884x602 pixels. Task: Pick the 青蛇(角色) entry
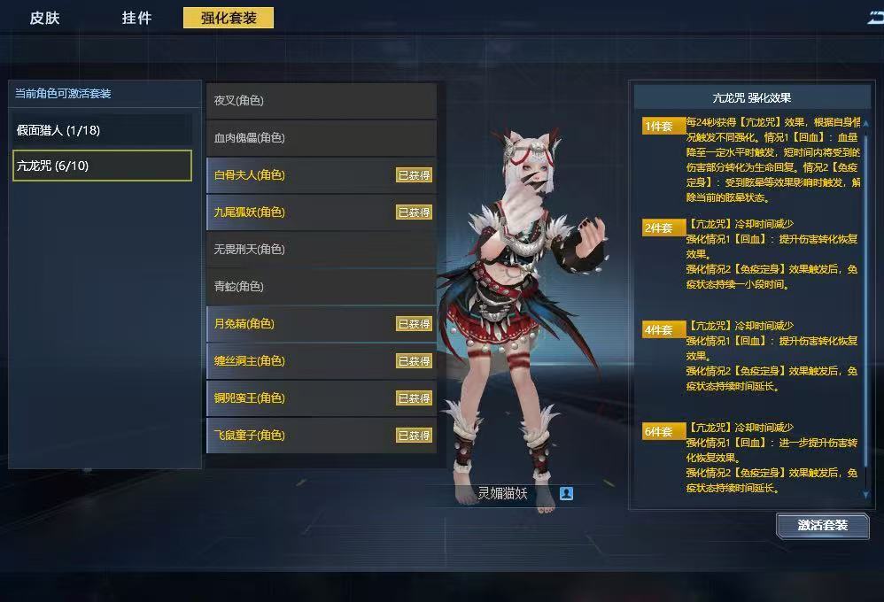322,286
